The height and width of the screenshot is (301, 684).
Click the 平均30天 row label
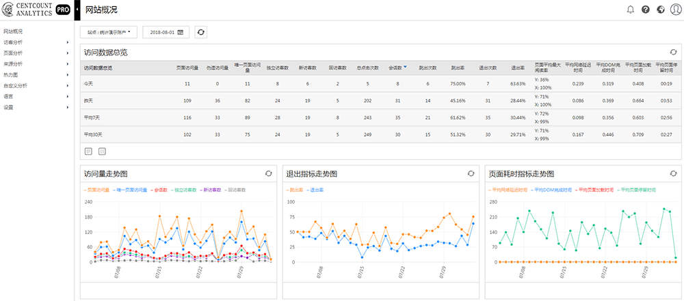(92, 134)
